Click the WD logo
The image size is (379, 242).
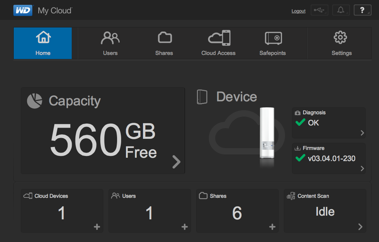[23, 10]
